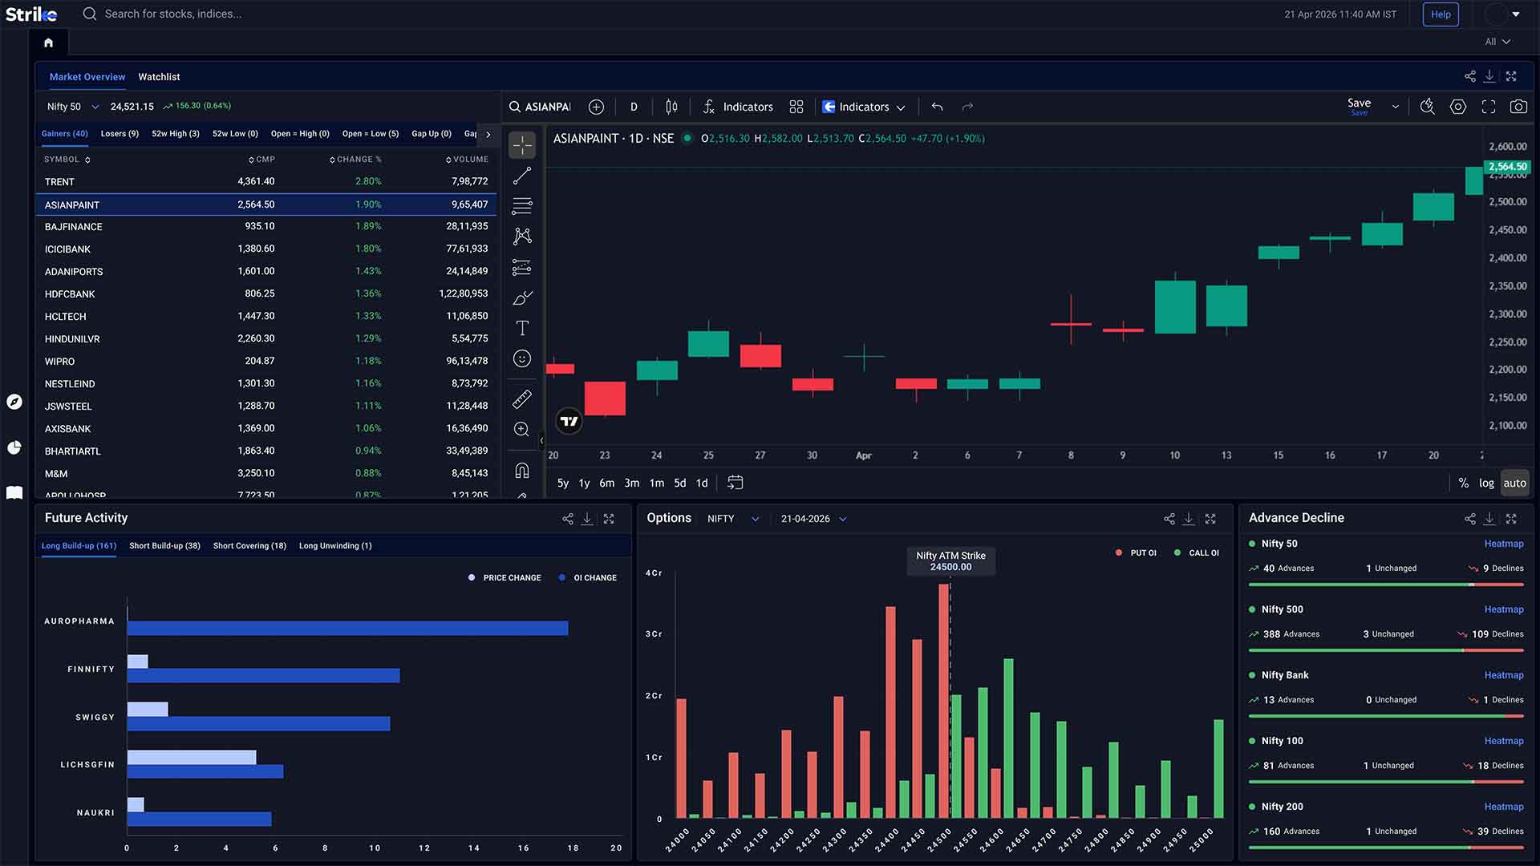Share the Future Activity panel

point(568,519)
